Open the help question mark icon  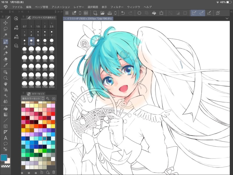click(218, 13)
